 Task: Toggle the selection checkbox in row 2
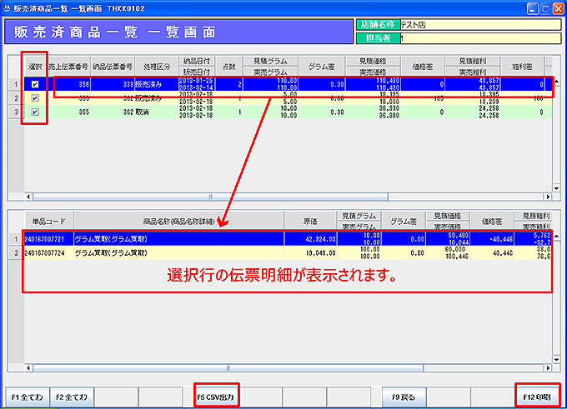(x=33, y=98)
